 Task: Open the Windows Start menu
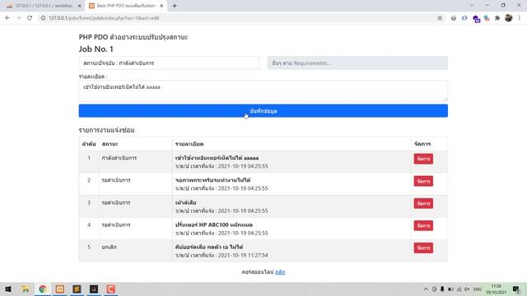pos(8,289)
